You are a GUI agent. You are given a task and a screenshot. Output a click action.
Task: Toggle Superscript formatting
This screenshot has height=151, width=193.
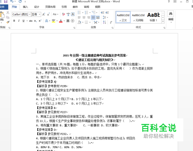[x=40, y=21]
